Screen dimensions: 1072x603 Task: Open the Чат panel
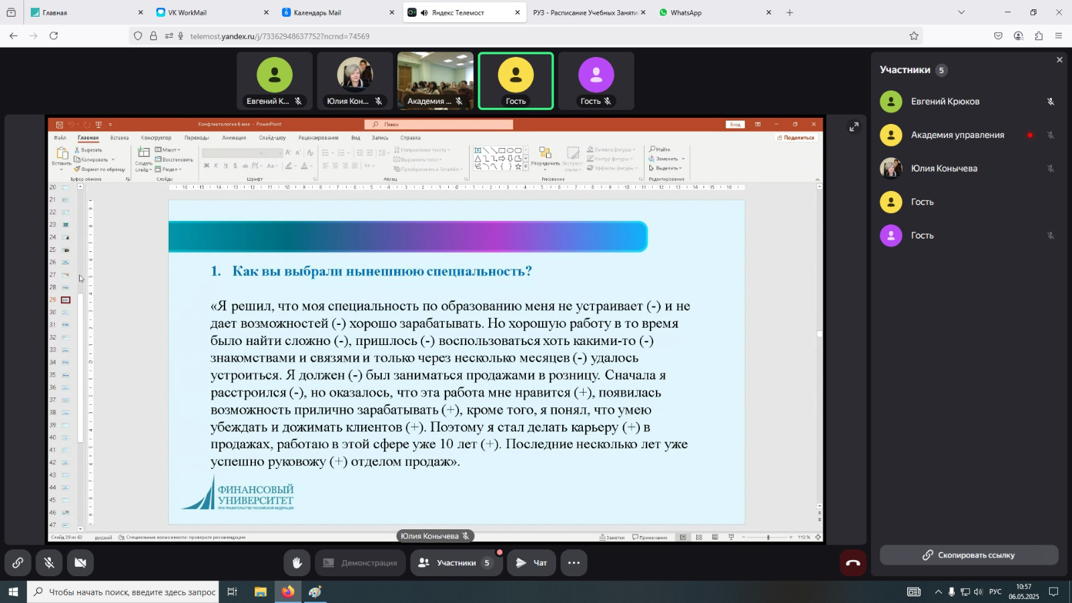[x=531, y=563]
